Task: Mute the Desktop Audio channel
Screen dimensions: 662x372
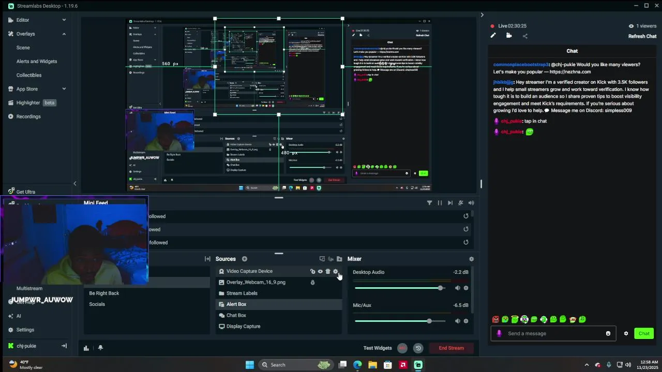Action: click(457, 288)
